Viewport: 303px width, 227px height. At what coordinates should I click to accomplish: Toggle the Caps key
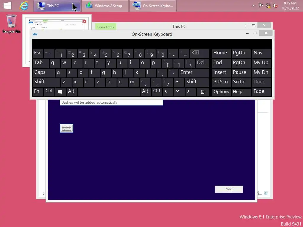[43, 73]
